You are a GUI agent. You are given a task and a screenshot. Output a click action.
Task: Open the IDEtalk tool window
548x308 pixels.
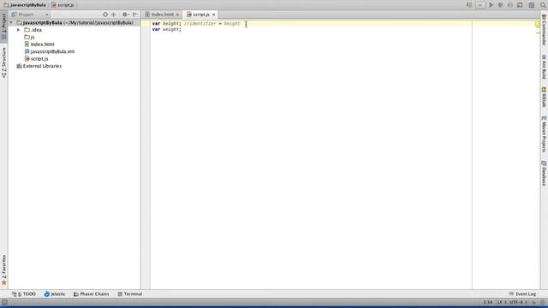click(544, 97)
